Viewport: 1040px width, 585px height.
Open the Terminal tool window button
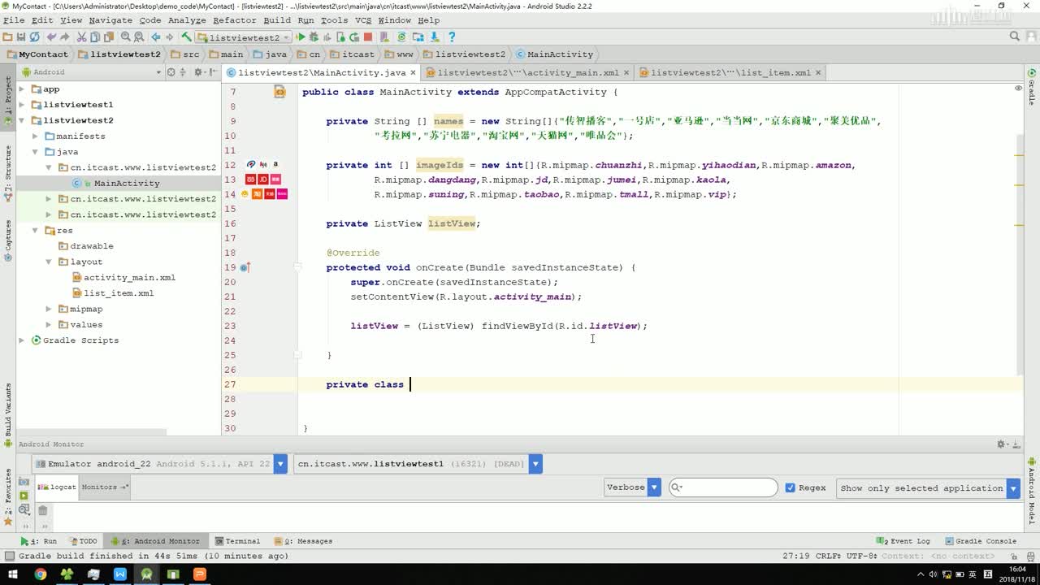pos(237,541)
